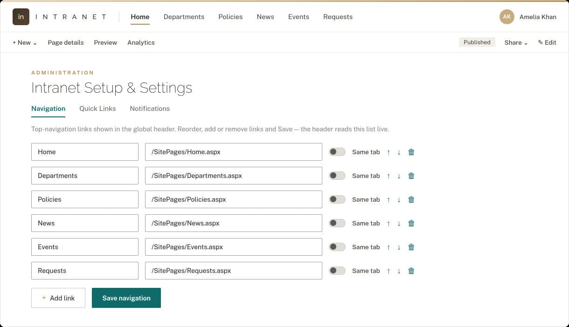
Task: Click the INTRANET brand text
Action: point(71,17)
